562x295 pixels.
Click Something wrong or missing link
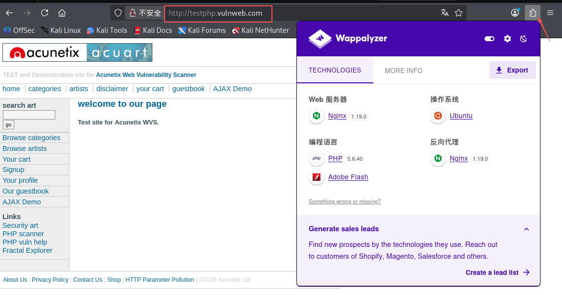[x=345, y=201]
